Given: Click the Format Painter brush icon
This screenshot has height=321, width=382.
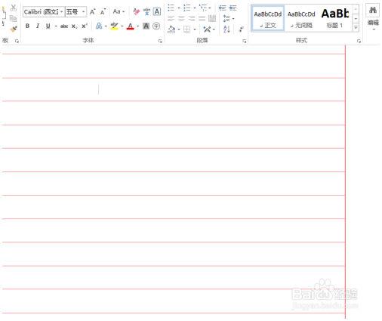Looking at the screenshot, I should point(14,29).
